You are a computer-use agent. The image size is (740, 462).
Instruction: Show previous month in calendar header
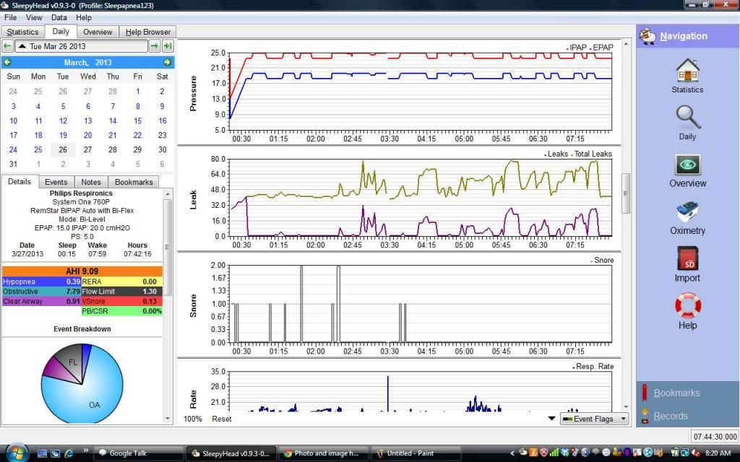tap(7, 62)
